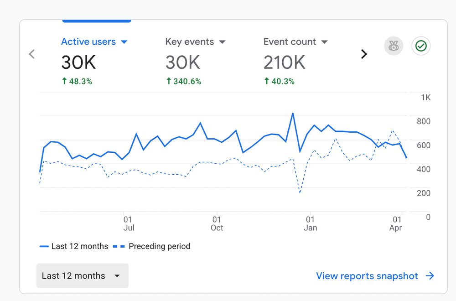Select the Key events 30K metric tab
Image resolution: width=456 pixels, height=301 pixels.
coord(196,61)
